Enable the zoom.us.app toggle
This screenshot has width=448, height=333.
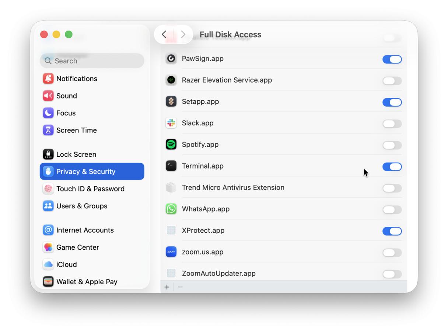pos(392,253)
